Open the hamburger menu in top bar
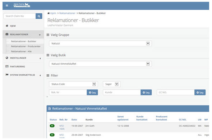 (7, 5)
